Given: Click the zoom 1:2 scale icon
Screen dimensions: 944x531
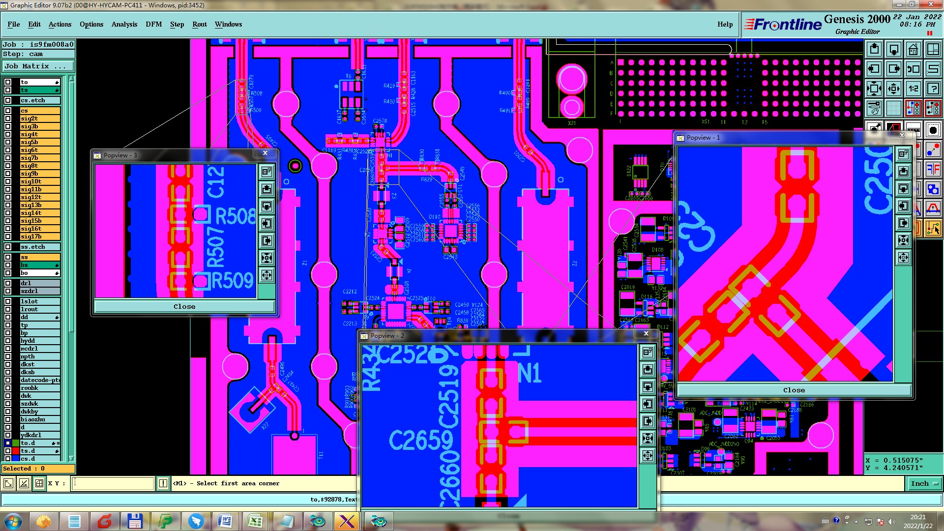Looking at the screenshot, I should [x=913, y=88].
